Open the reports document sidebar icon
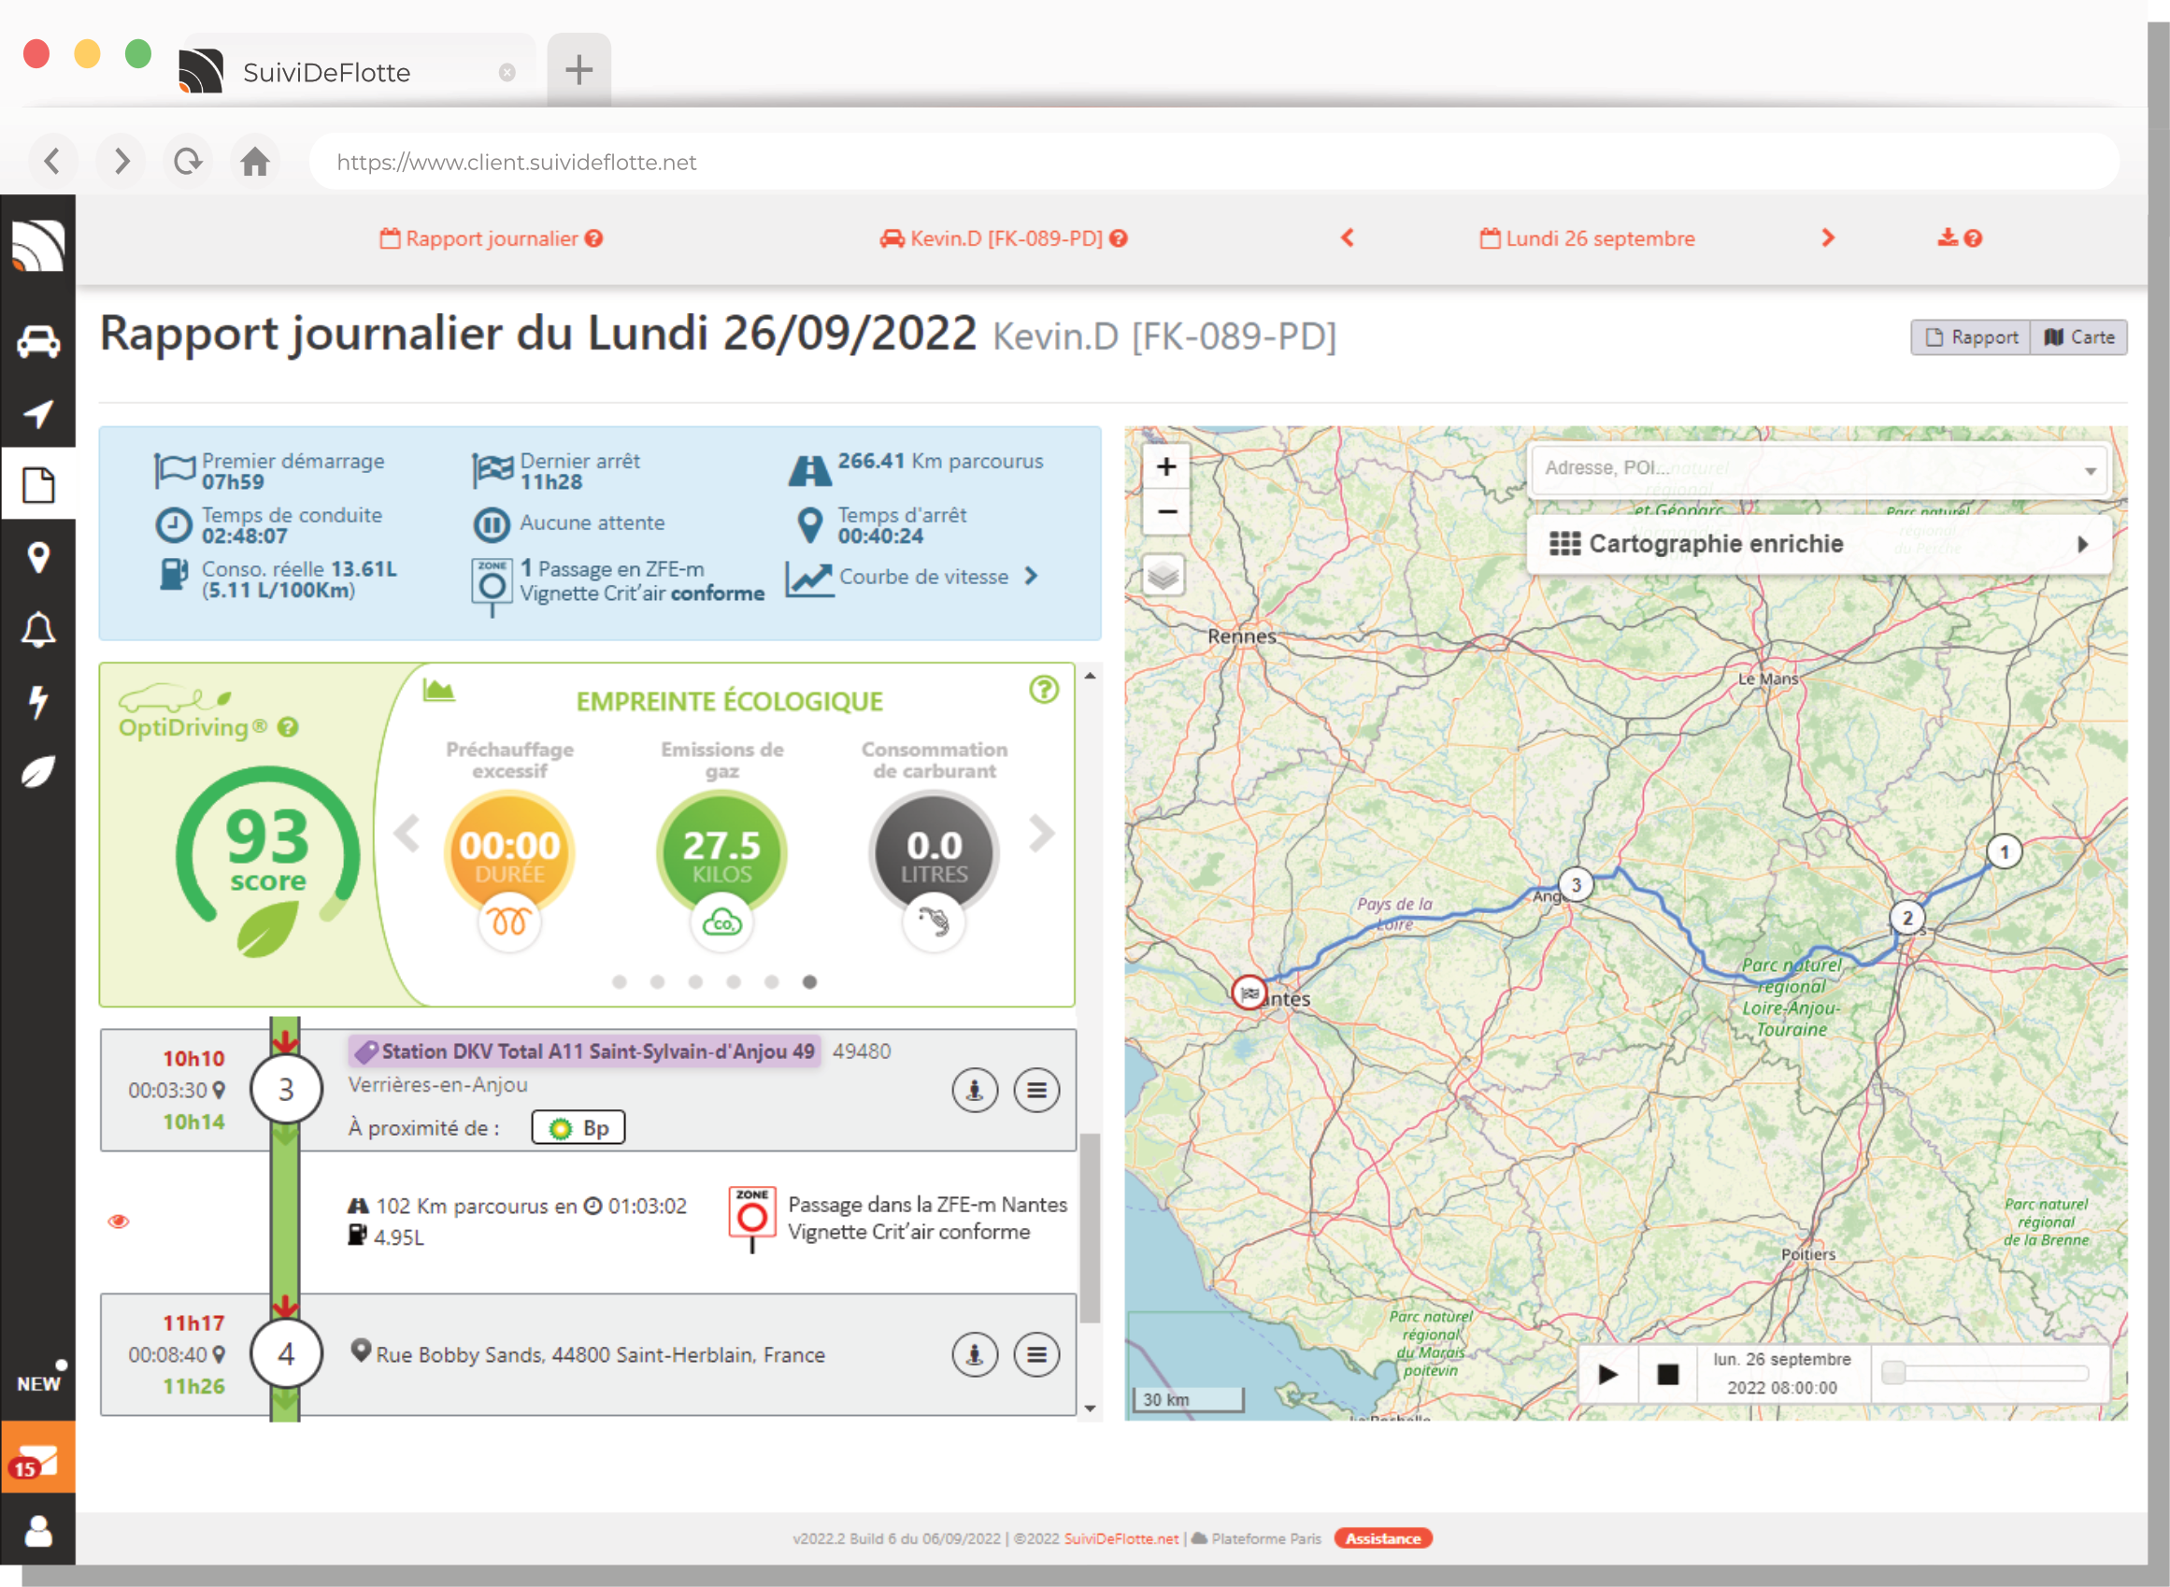2170x1587 pixels. coord(38,485)
